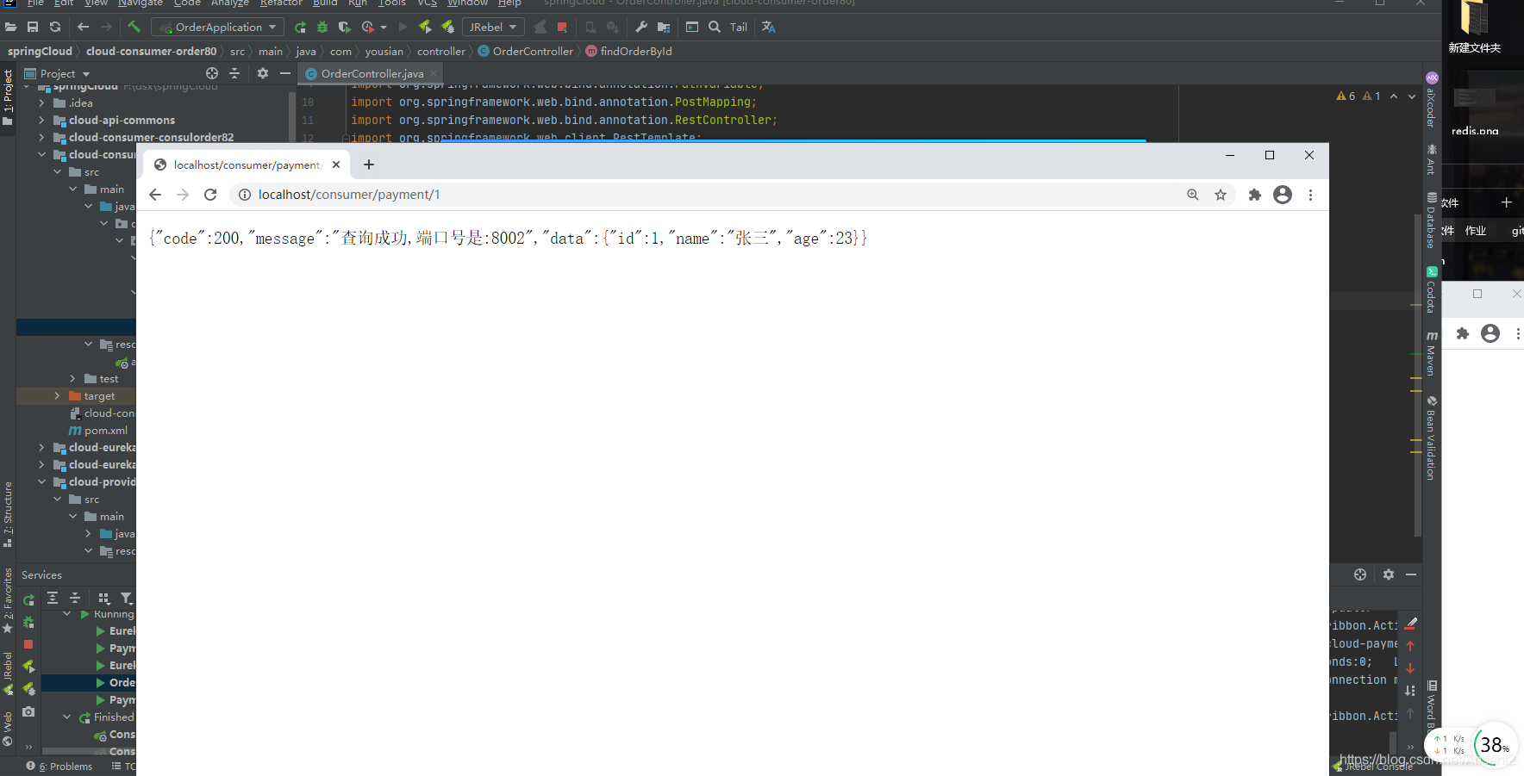Open Settings via the wrench icon

click(641, 27)
